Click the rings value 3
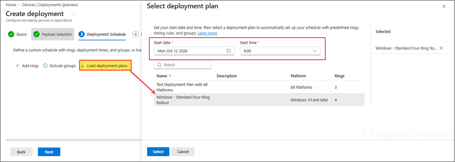455x162 pixels. pos(336,87)
